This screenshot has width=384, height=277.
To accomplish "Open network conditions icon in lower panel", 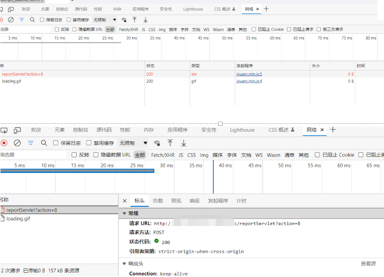I will (157, 143).
